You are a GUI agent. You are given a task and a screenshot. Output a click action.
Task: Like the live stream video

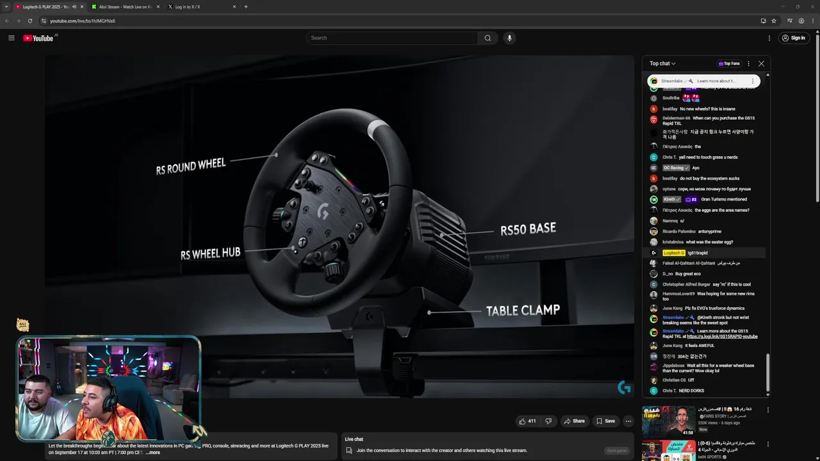[x=528, y=421]
